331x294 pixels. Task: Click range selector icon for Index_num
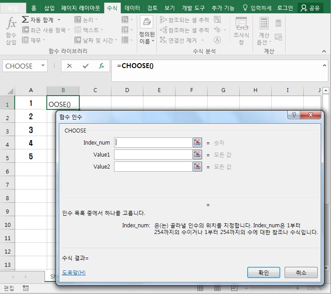click(197, 143)
